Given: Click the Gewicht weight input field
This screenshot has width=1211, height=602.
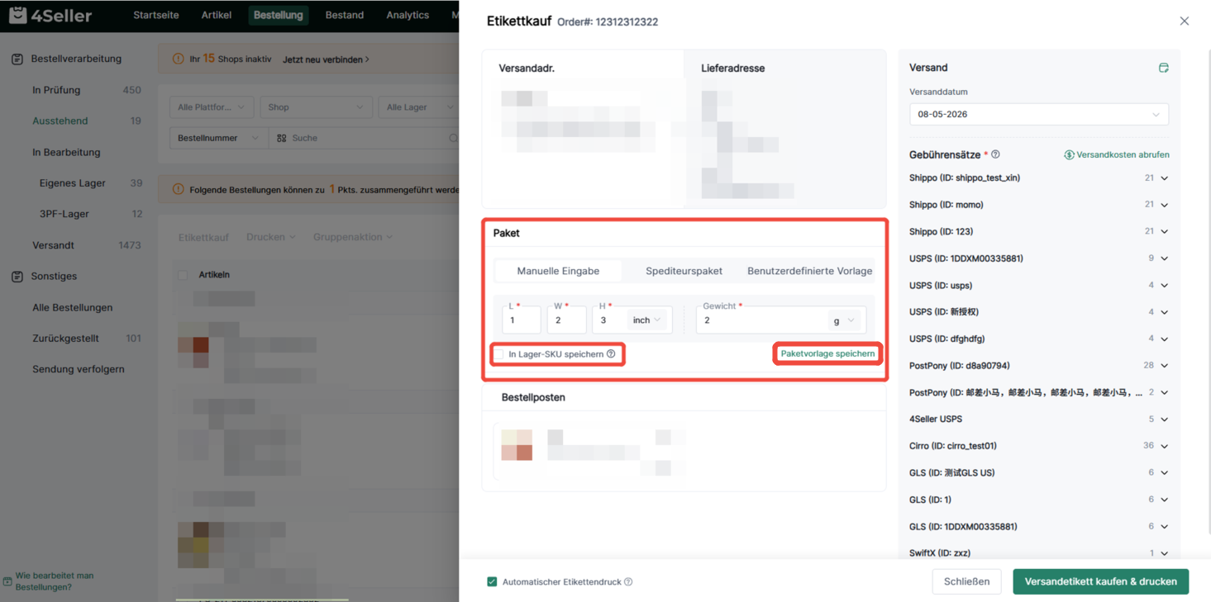Looking at the screenshot, I should click(x=762, y=320).
